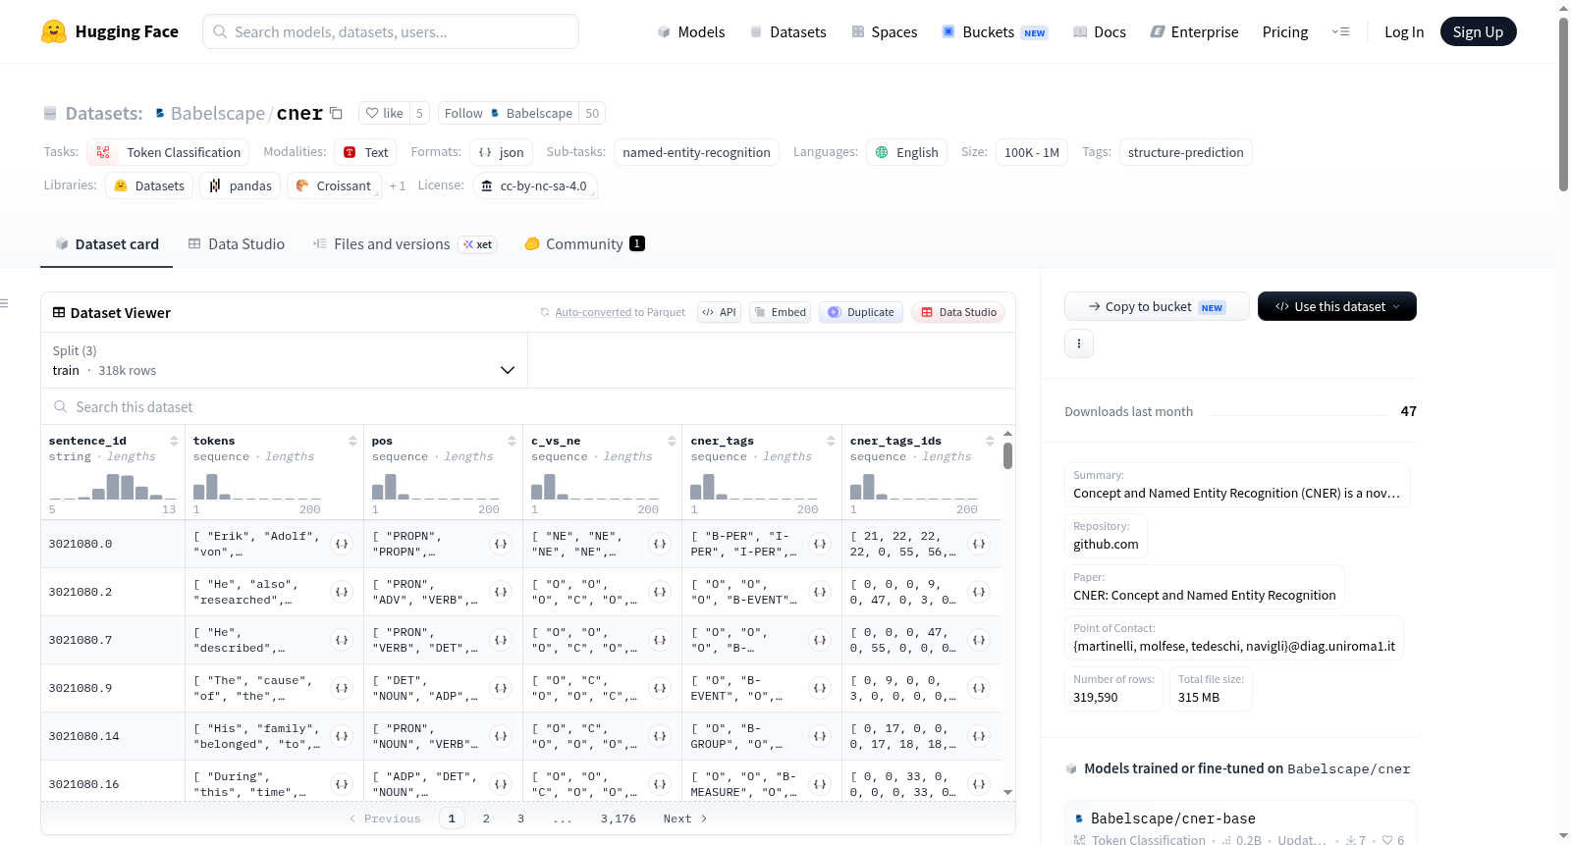Viewport: 1571px width, 845px height.
Task: Click the Hugging Face logo
Action: [110, 31]
